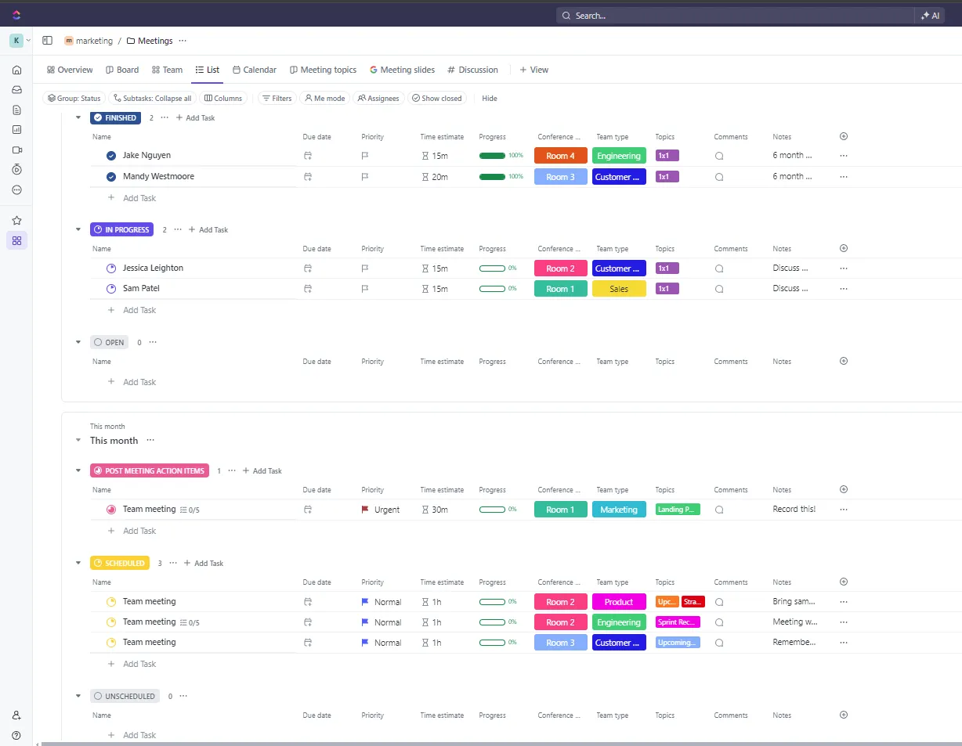Image resolution: width=962 pixels, height=746 pixels.
Task: Toggle Mandy Westmoore status circle
Action: click(x=111, y=177)
